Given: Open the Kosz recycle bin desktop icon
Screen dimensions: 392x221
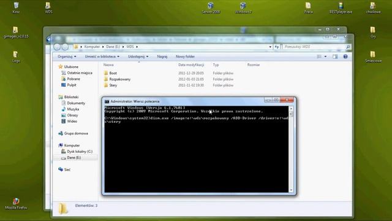Looking at the screenshot, I should [x=16, y=7].
